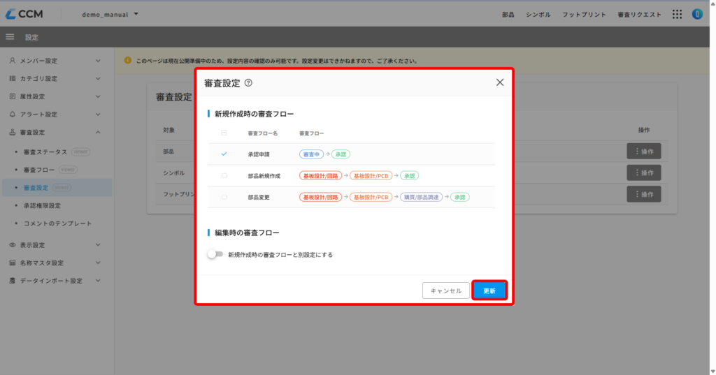The image size is (716, 375).
Task: Click the help icon next to 審査設定 title
Action: (x=248, y=83)
